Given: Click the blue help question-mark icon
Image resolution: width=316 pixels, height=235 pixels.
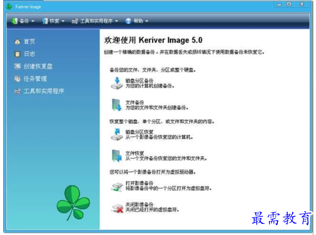Looking at the screenshot, I should 128,21.
